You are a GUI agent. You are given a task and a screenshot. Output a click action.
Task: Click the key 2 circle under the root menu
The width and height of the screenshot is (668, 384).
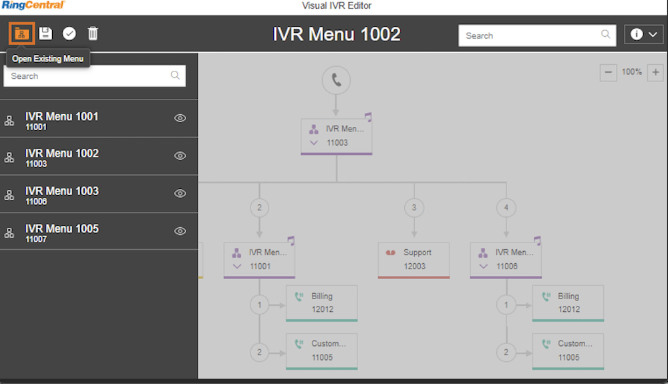pyautogui.click(x=259, y=208)
